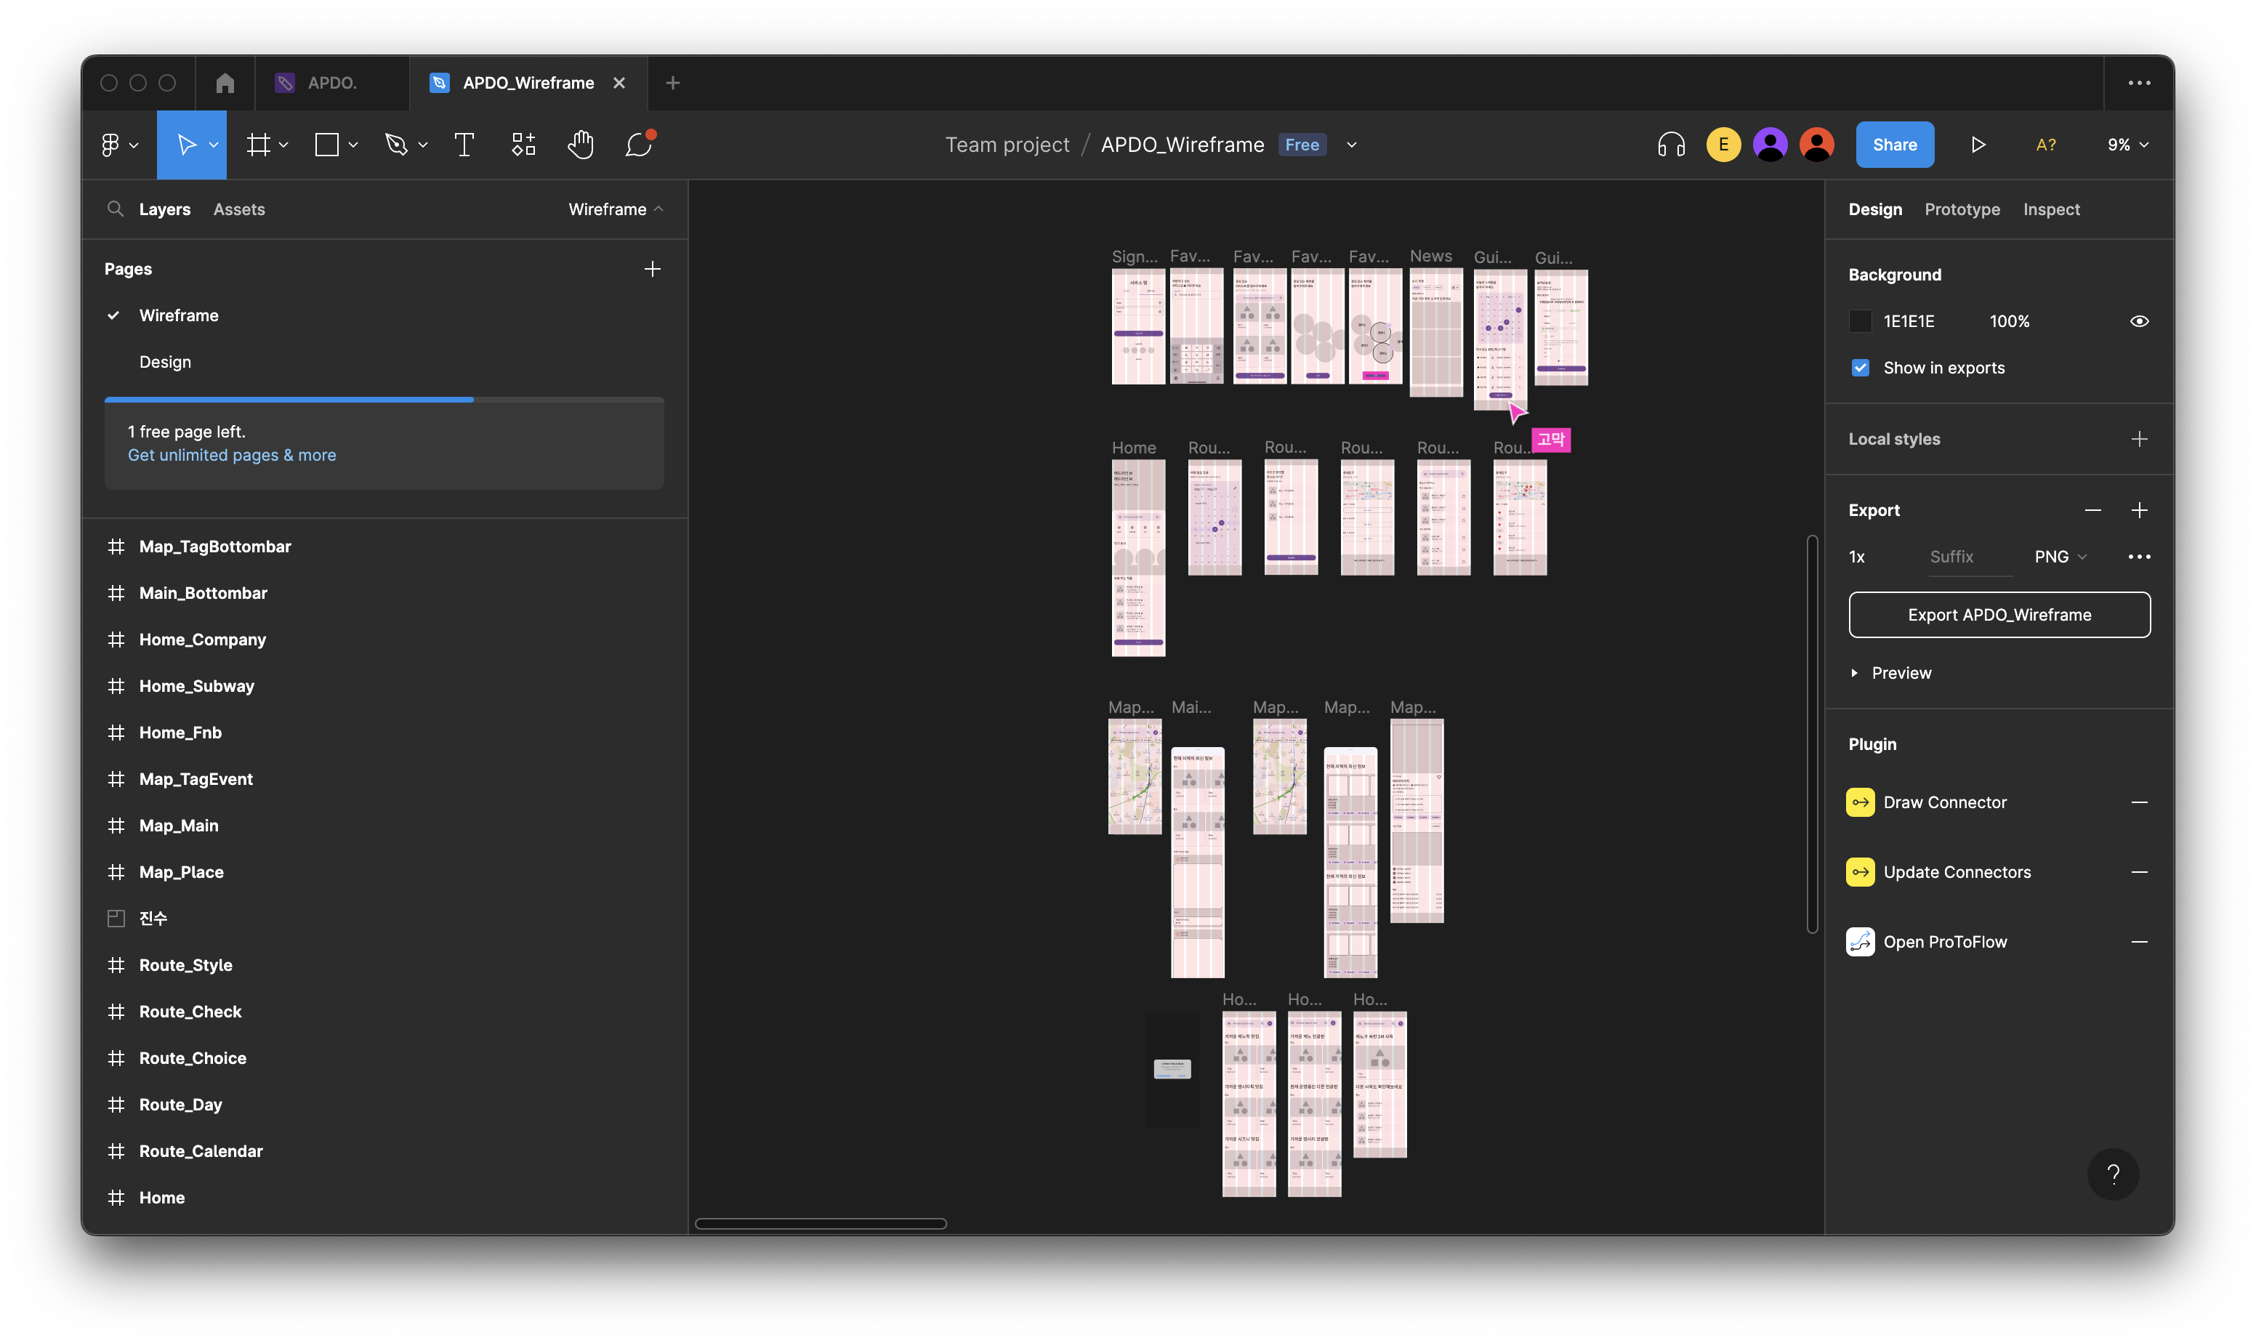Go to the home tab icon

coord(225,84)
